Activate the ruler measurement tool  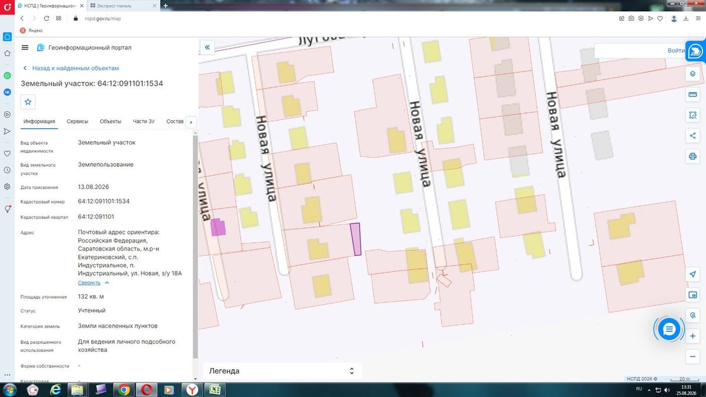click(x=693, y=95)
